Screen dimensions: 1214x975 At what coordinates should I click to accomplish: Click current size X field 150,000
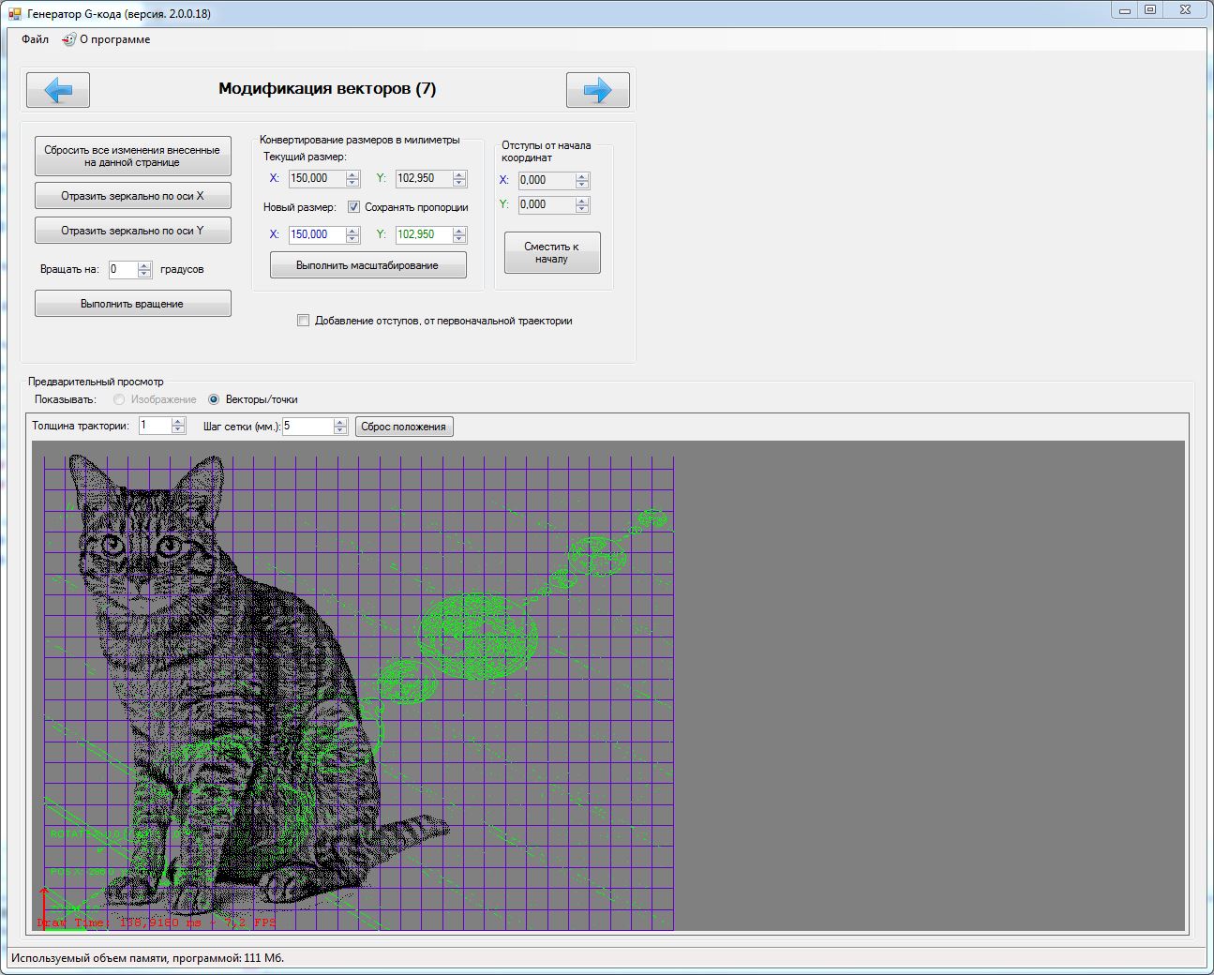coord(317,178)
